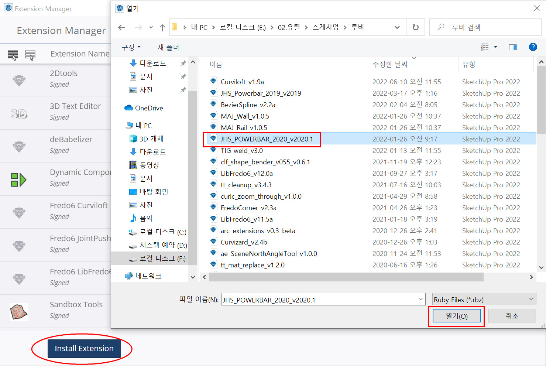Click the Install Extension button
Image resolution: width=546 pixels, height=366 pixels.
84,349
